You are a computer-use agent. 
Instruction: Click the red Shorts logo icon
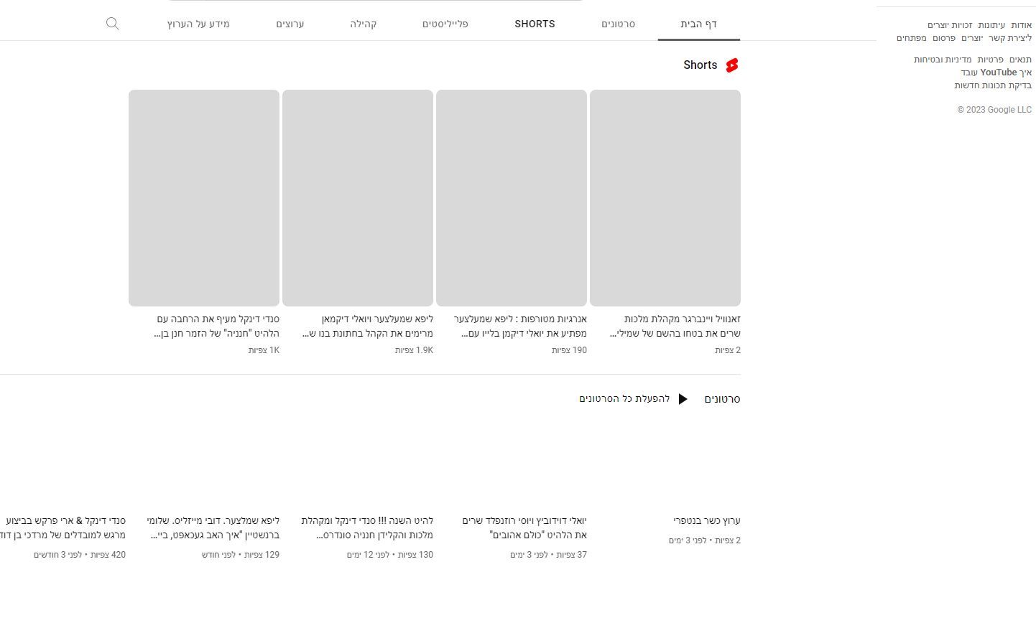click(731, 65)
